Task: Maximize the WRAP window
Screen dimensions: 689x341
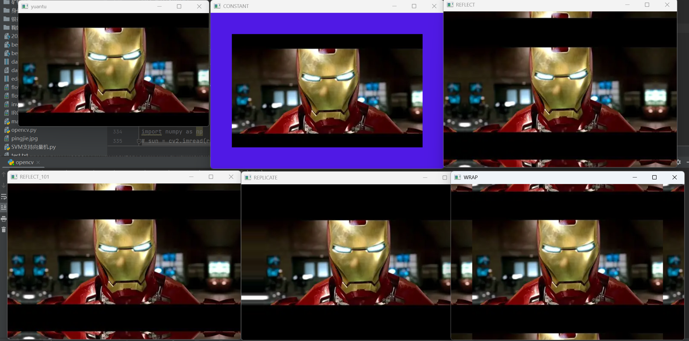Action: (x=654, y=177)
